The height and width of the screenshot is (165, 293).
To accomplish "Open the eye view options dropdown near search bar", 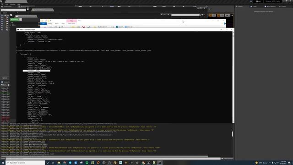I will click(202, 15).
